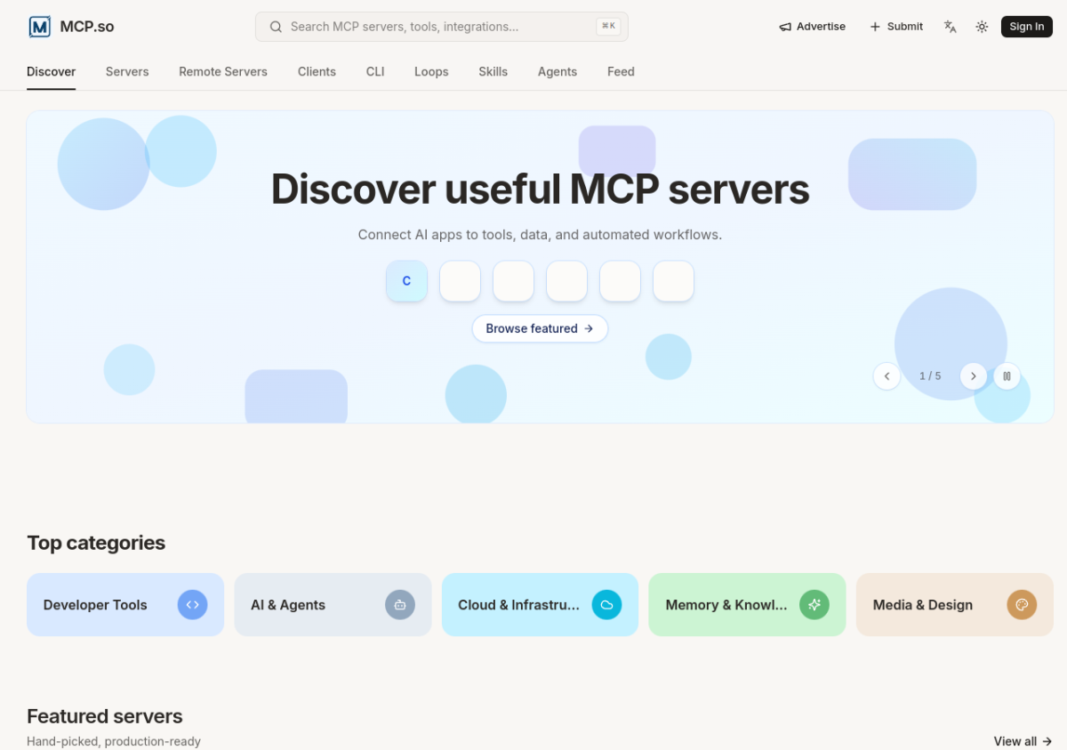Image resolution: width=1067 pixels, height=750 pixels.
Task: Open the Loops tab
Action: (431, 72)
